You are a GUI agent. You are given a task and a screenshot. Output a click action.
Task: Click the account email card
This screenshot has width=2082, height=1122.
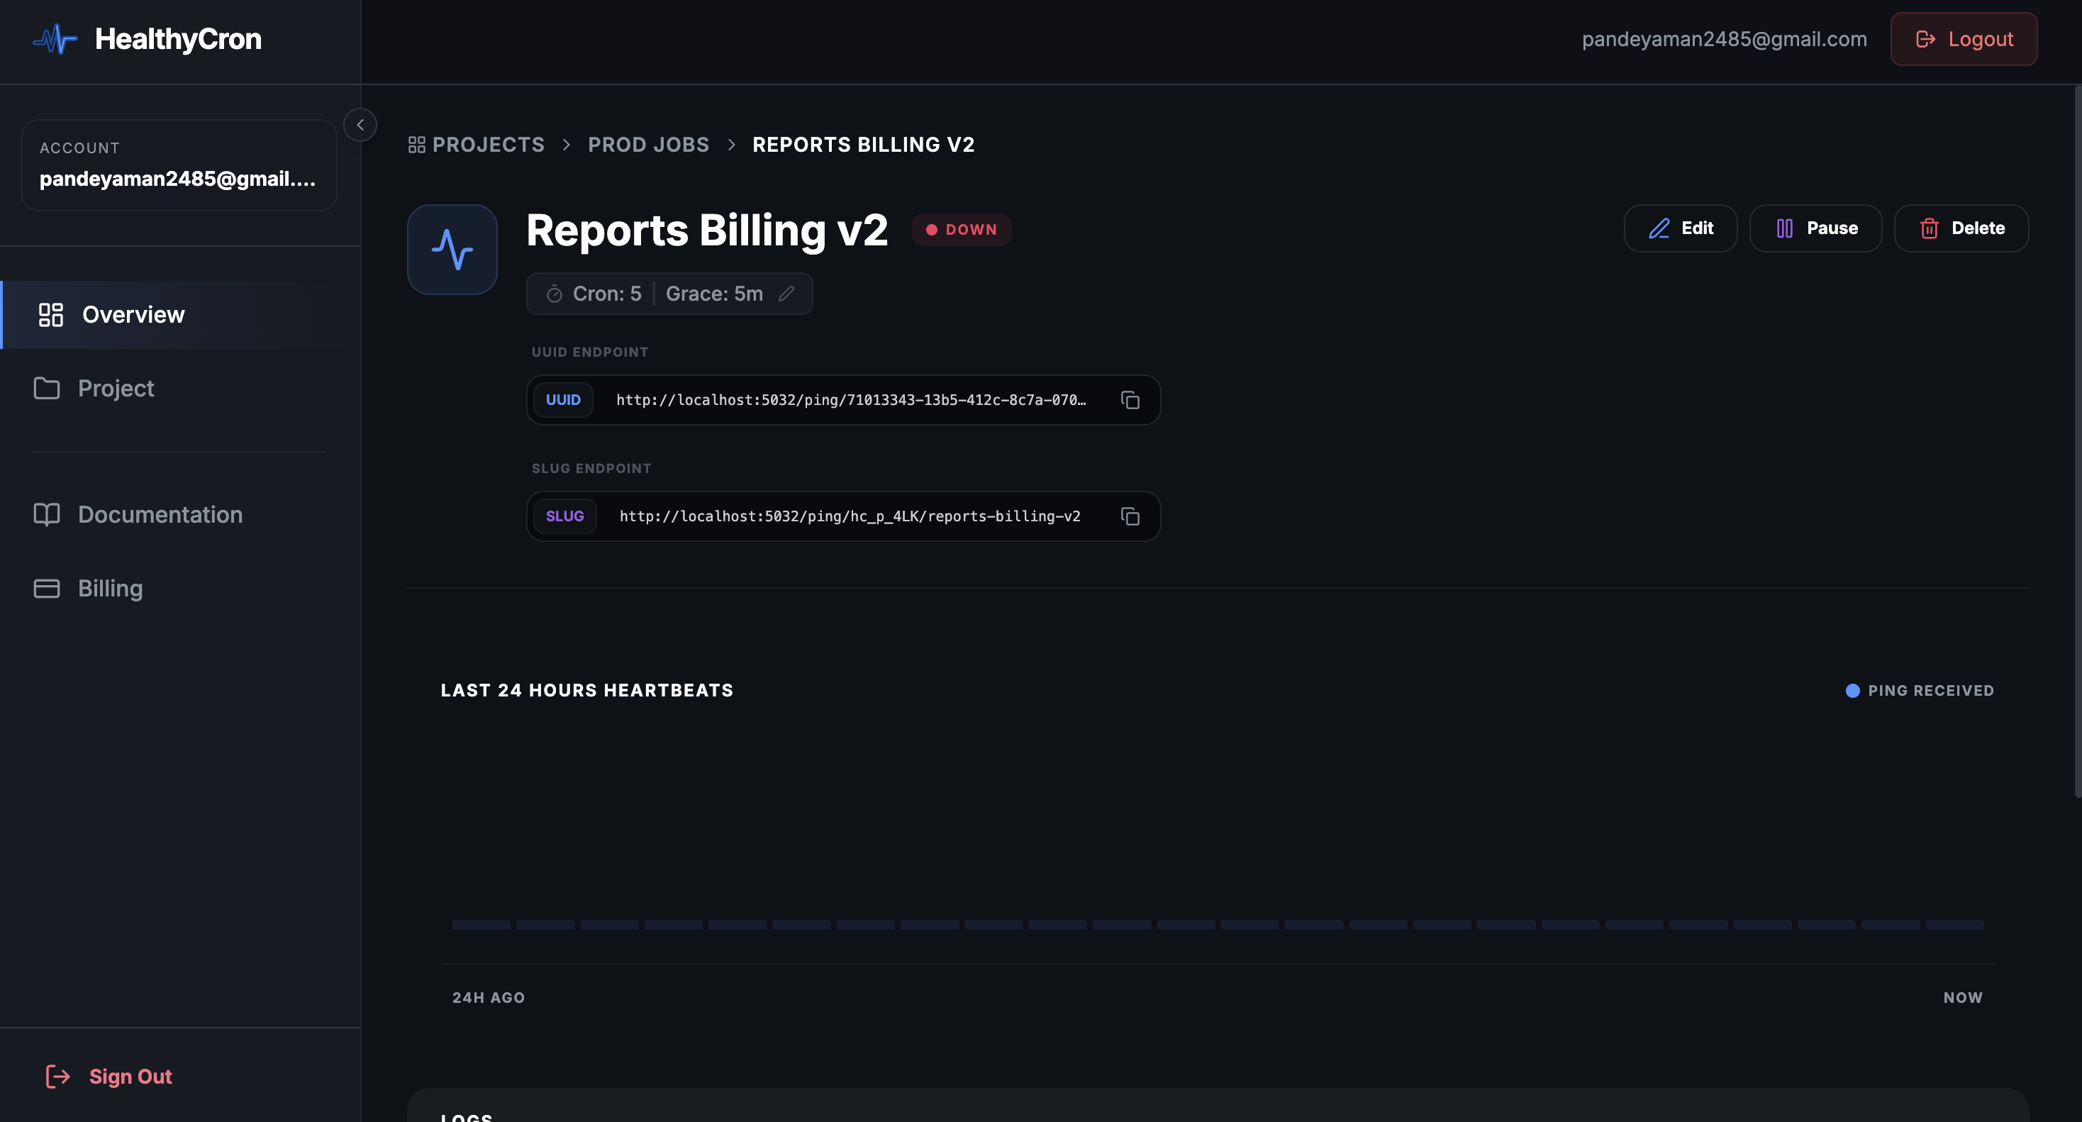(179, 165)
